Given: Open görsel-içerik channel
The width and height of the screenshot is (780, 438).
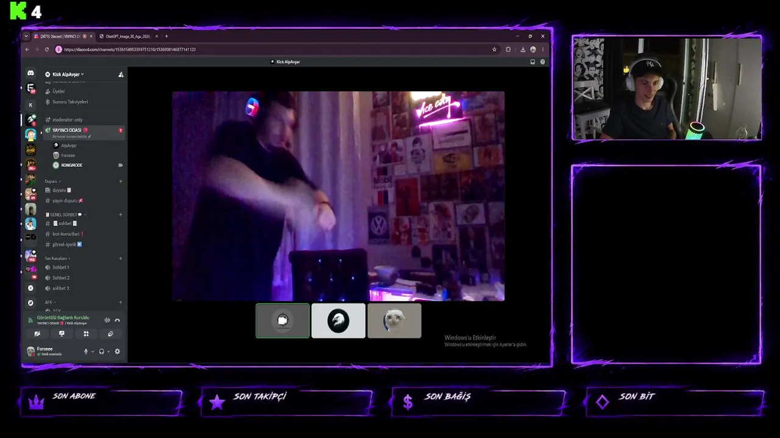Looking at the screenshot, I should pyautogui.click(x=65, y=245).
